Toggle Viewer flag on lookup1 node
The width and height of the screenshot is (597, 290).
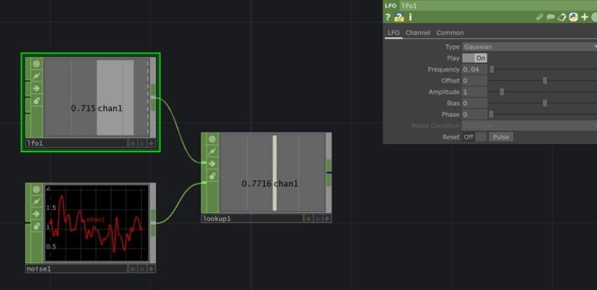(x=213, y=139)
